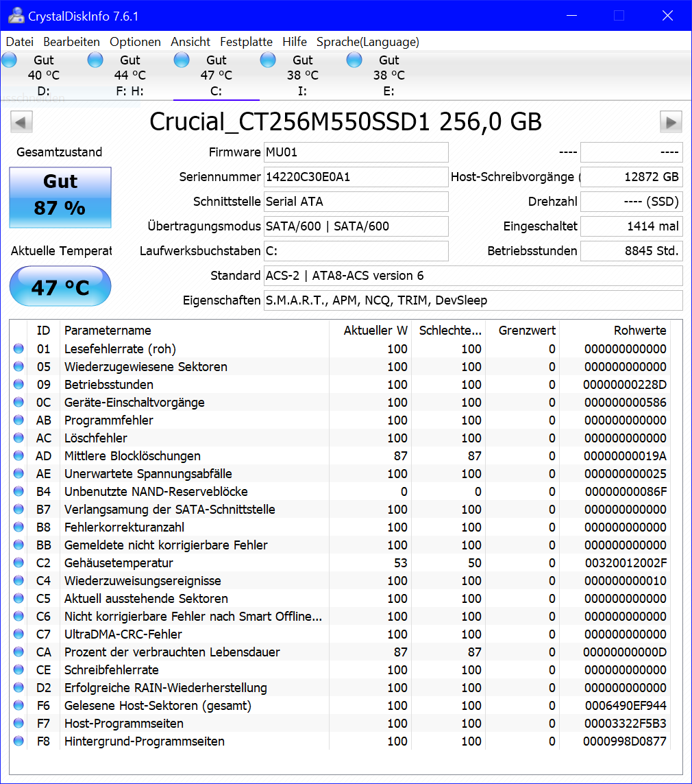Image resolution: width=692 pixels, height=784 pixels.
Task: Click the ID column header
Action: pyautogui.click(x=43, y=331)
